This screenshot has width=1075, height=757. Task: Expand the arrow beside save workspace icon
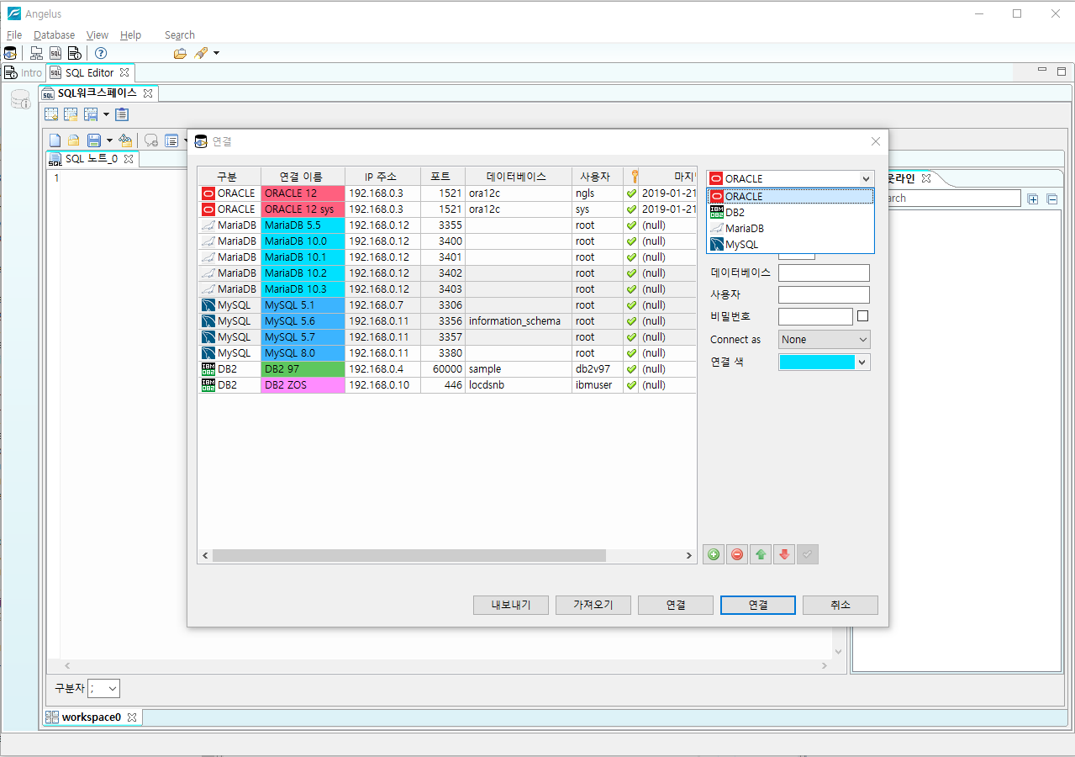pos(108,114)
